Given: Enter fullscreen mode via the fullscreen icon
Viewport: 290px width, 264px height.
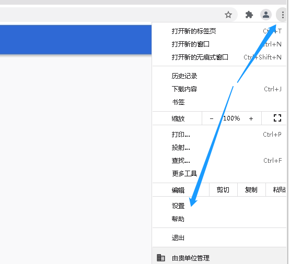Looking at the screenshot, I should 277,118.
